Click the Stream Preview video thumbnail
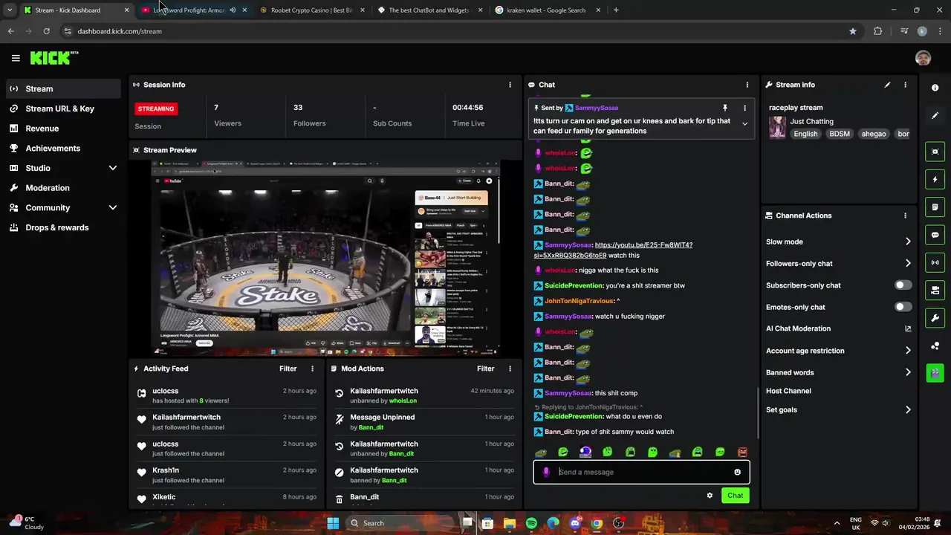The image size is (951, 535). point(325,257)
